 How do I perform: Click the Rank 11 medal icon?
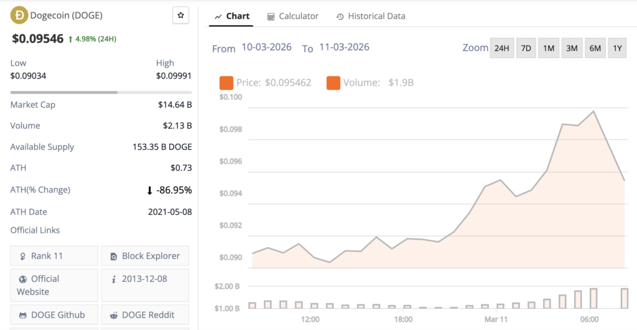pyautogui.click(x=23, y=256)
